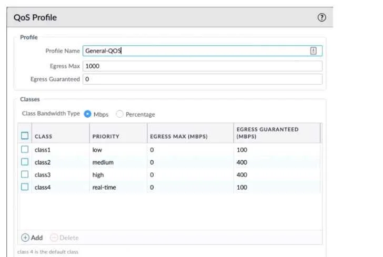Check the class2 row checkbox
This screenshot has width=383, height=257.
tap(25, 162)
